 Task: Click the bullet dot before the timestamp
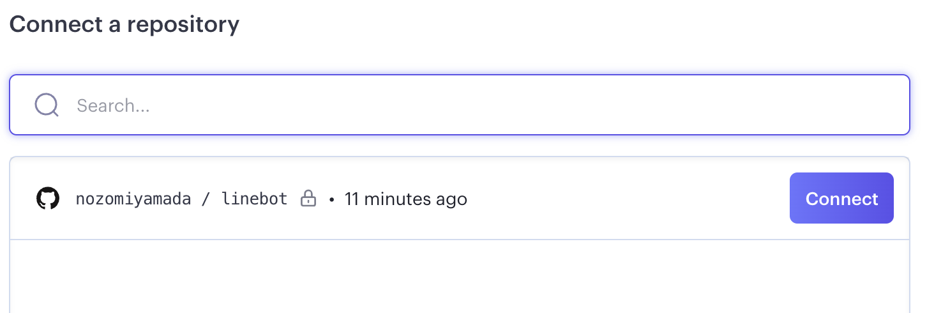(331, 199)
